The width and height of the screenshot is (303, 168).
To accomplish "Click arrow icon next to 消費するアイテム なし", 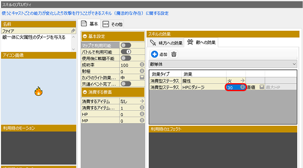I will click(142, 101).
